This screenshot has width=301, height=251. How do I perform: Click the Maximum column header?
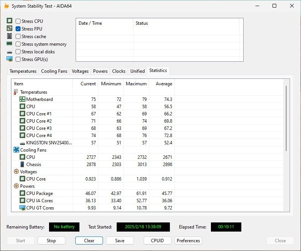[x=136, y=84]
